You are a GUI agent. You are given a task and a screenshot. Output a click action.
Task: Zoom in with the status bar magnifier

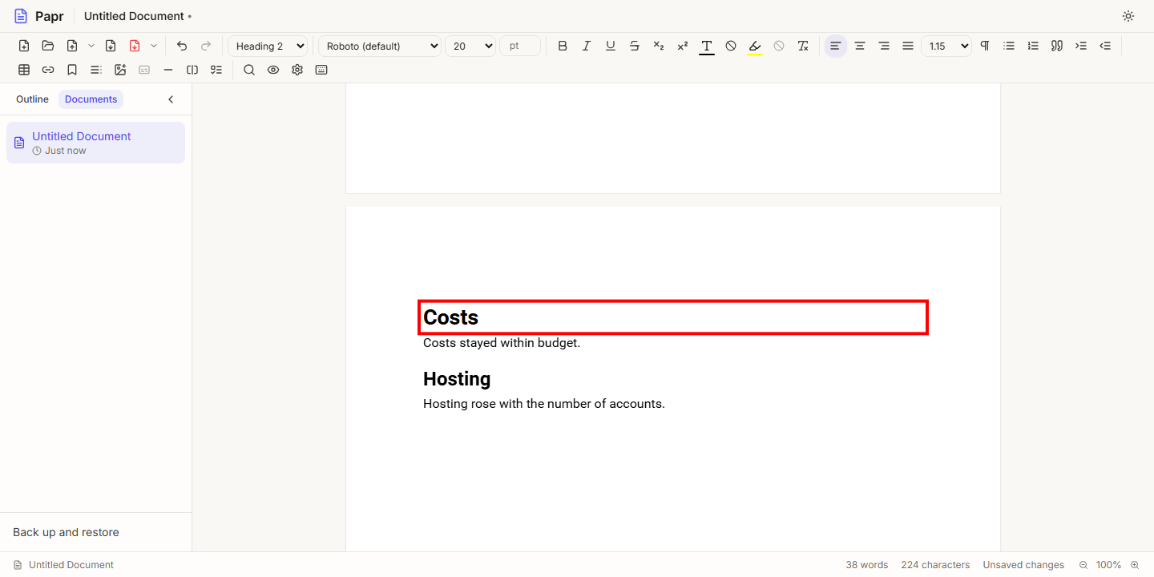pos(1135,565)
